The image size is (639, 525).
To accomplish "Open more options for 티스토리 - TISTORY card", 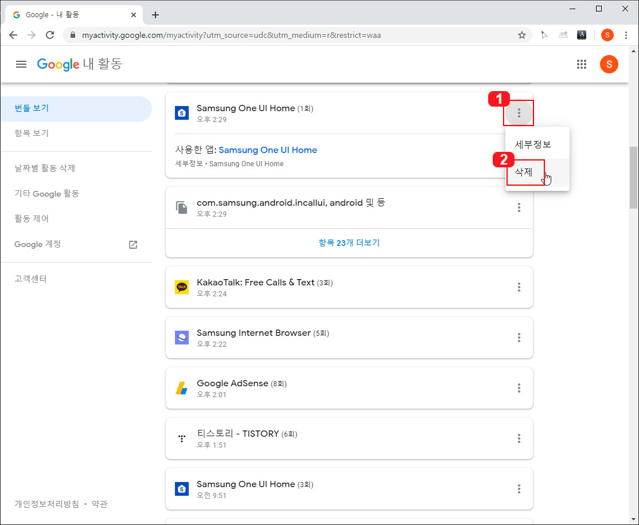I will pos(519,438).
